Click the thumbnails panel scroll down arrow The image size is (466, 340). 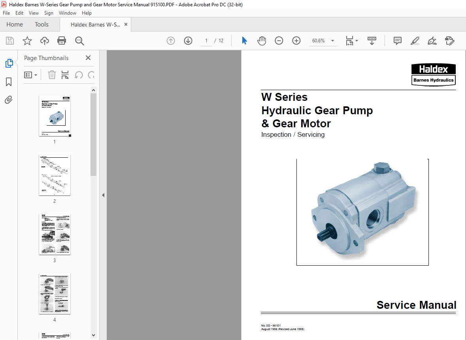[x=93, y=335]
